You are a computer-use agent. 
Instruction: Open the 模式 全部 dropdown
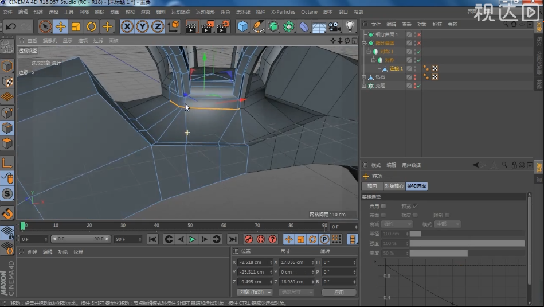[447, 224]
